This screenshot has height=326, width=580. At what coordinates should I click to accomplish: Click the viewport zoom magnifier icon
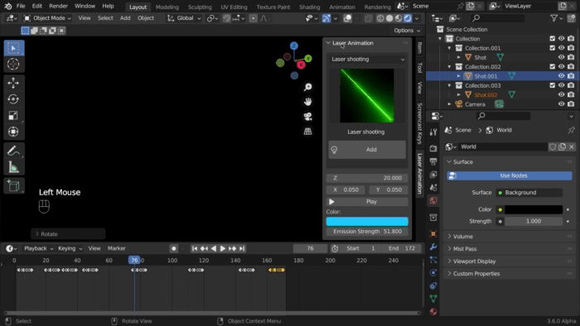point(307,87)
